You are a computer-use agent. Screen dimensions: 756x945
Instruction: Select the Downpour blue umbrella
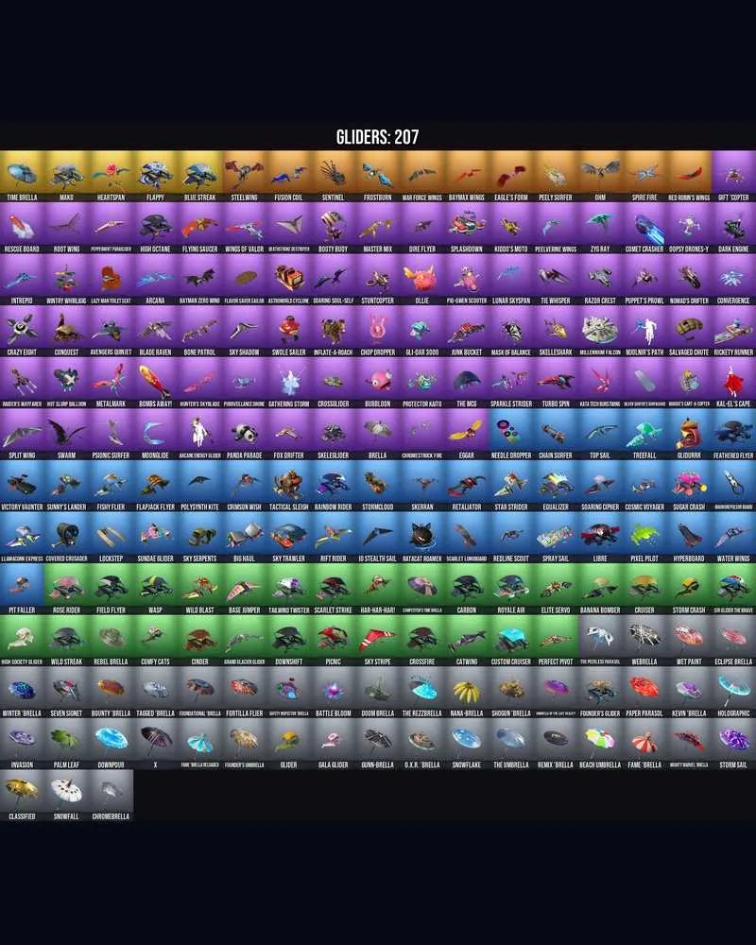tap(111, 743)
